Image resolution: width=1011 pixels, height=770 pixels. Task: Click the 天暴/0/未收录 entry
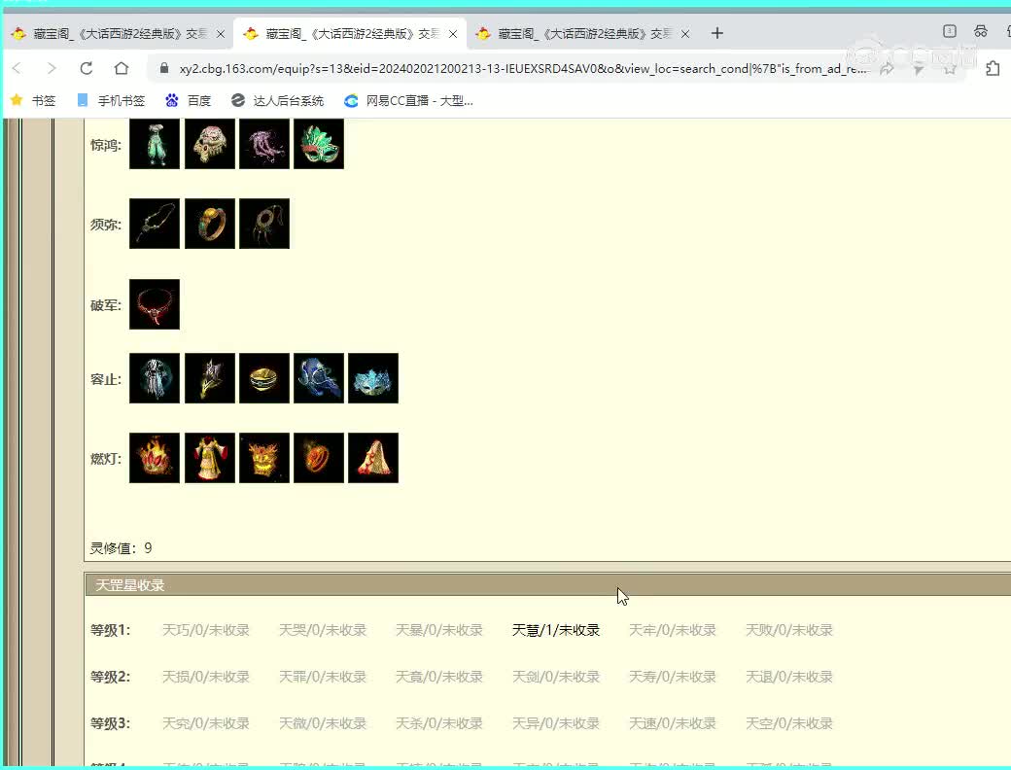[x=439, y=630]
